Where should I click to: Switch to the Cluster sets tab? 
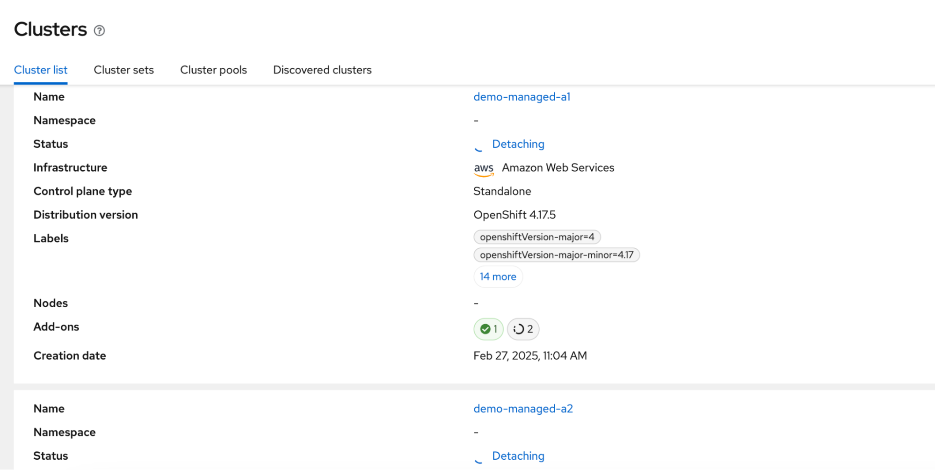pyautogui.click(x=123, y=70)
